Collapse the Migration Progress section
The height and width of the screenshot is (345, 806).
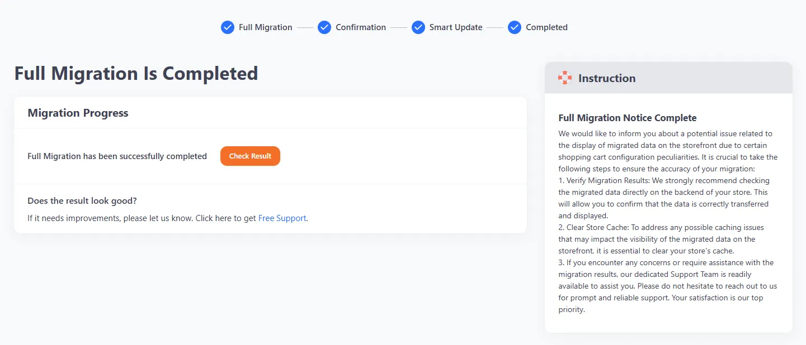[78, 113]
